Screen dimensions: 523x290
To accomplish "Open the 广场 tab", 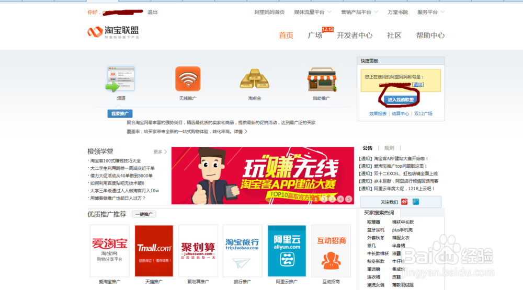I will coord(315,36).
